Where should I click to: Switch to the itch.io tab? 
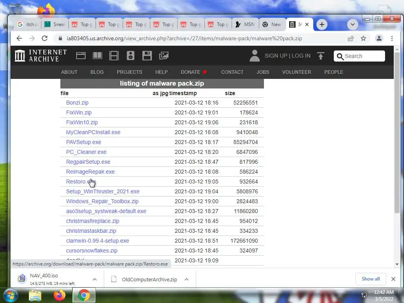click(x=27, y=24)
